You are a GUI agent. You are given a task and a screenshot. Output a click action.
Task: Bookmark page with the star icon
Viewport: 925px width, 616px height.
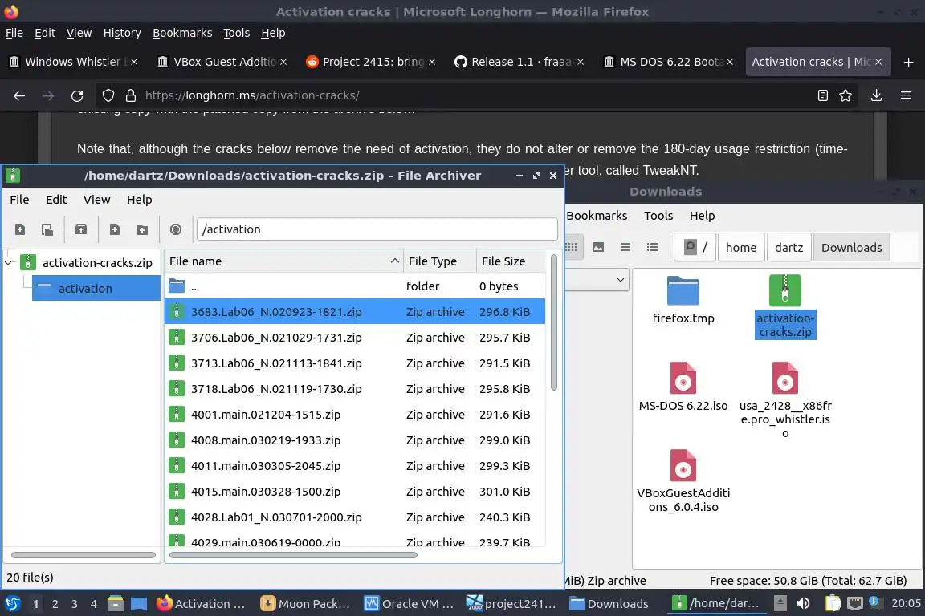846,95
